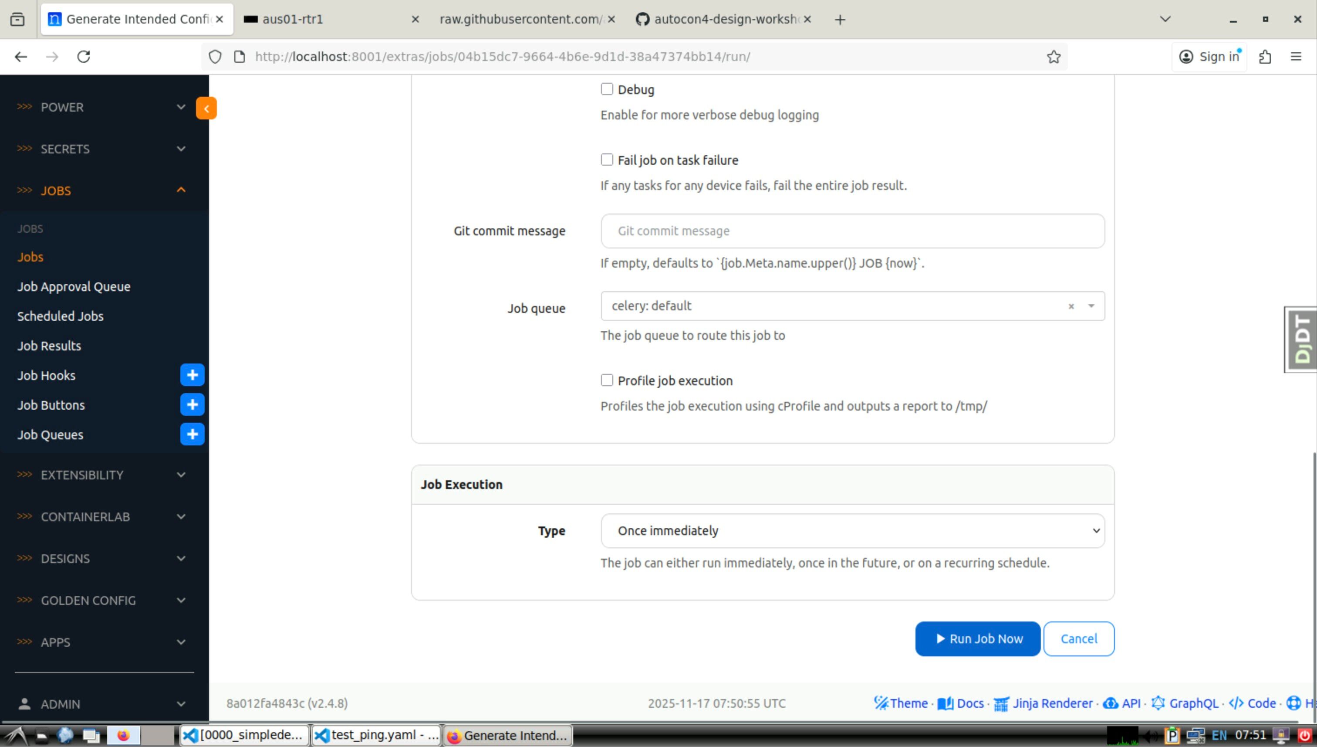This screenshot has height=747, width=1317.
Task: Open GraphQL from the footer
Action: coord(1185,703)
